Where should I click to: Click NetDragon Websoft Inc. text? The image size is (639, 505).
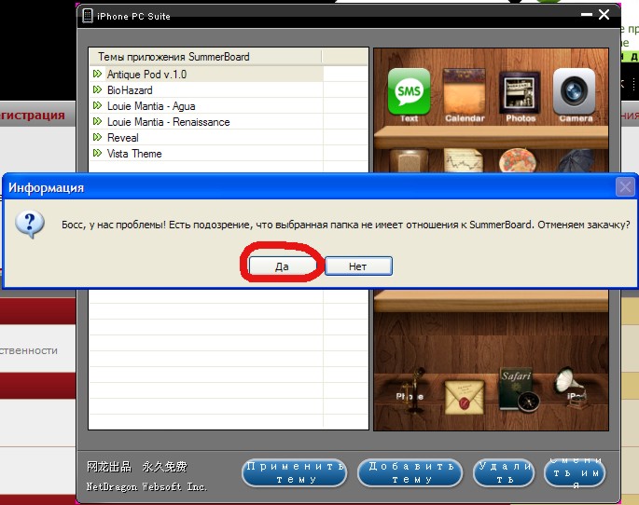(x=146, y=486)
